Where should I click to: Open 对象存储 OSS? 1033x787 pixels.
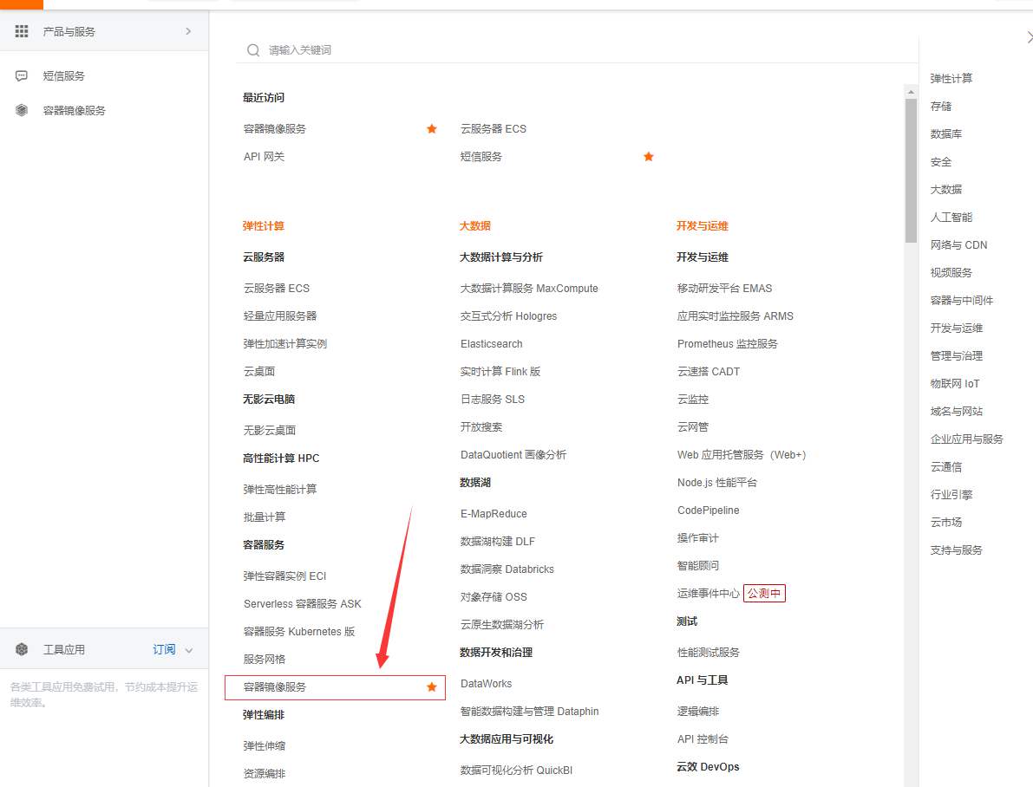click(494, 596)
